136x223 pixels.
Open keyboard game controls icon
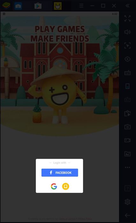tap(127, 73)
